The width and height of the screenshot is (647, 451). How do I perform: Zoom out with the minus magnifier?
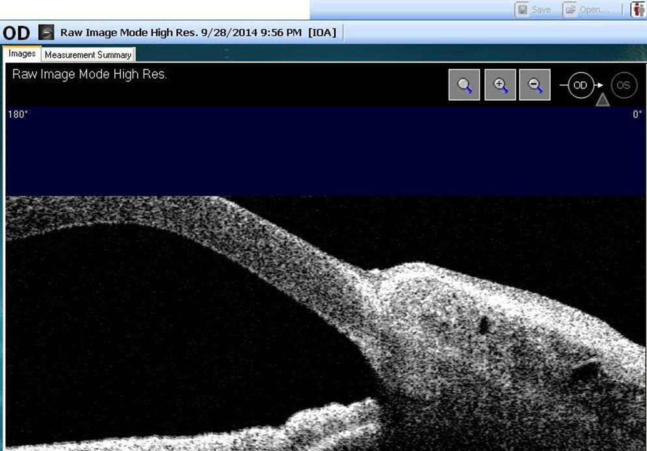pyautogui.click(x=535, y=85)
